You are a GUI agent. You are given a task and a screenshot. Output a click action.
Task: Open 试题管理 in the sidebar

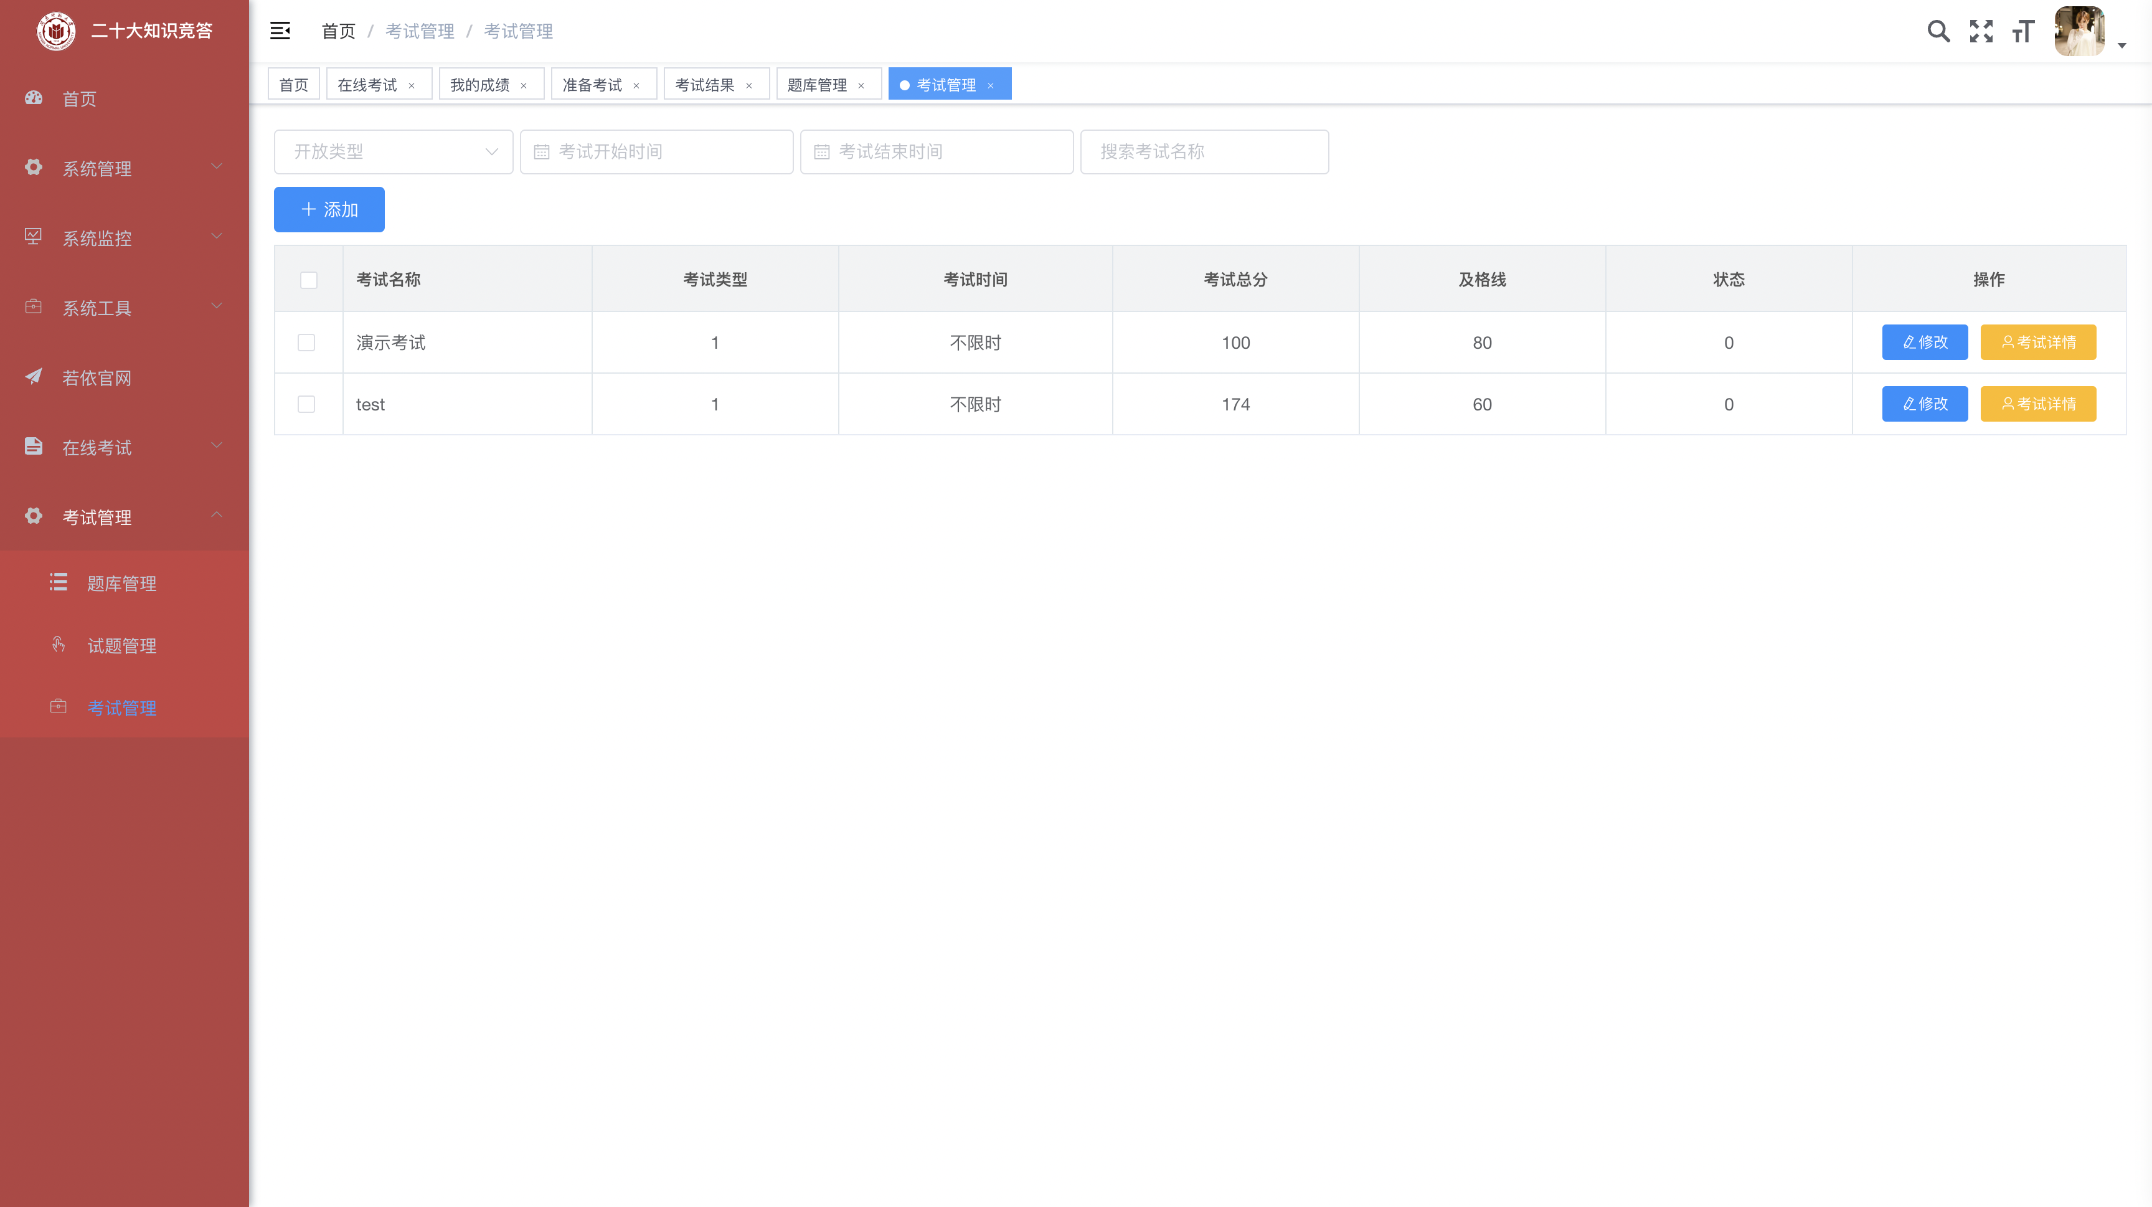tap(122, 646)
